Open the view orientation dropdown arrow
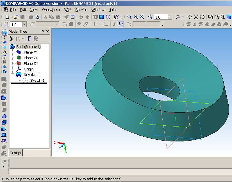This screenshot has width=232, height=182. pyautogui.click(x=183, y=17)
